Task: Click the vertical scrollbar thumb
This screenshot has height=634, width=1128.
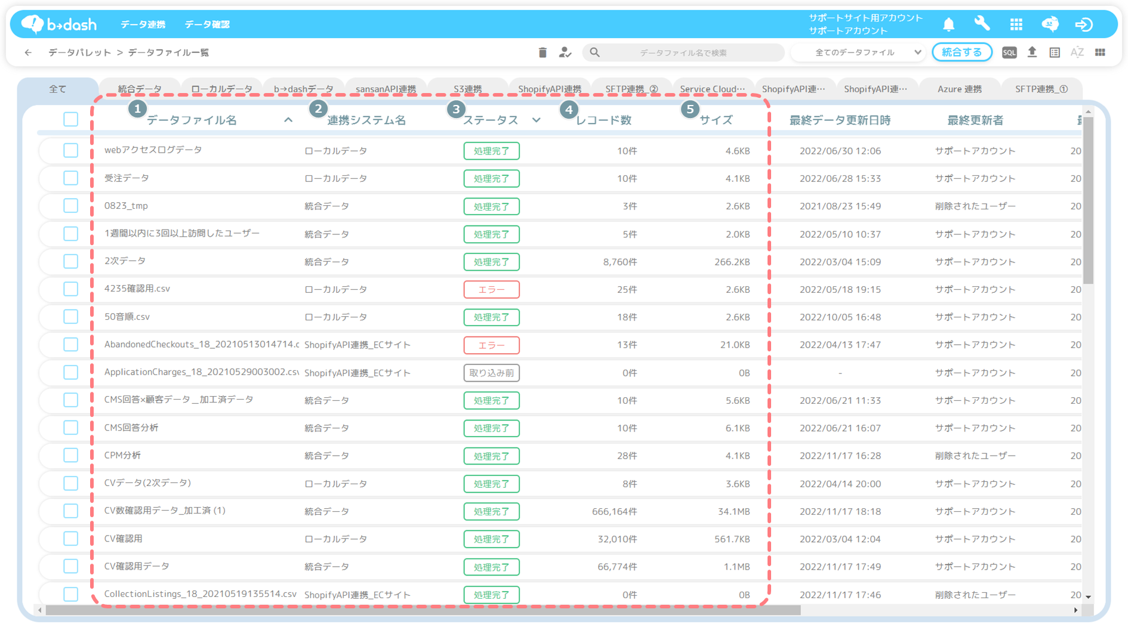Action: click(1088, 200)
